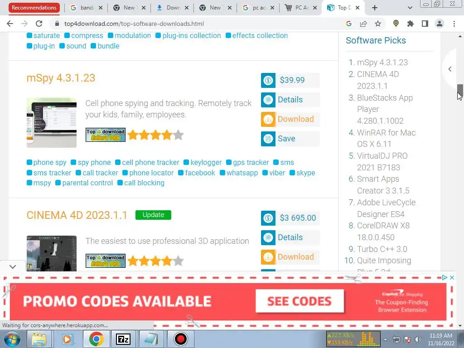This screenshot has height=348, width=464.
Task: Click the CINEMA 4D product thumbnail
Action: coord(52,253)
